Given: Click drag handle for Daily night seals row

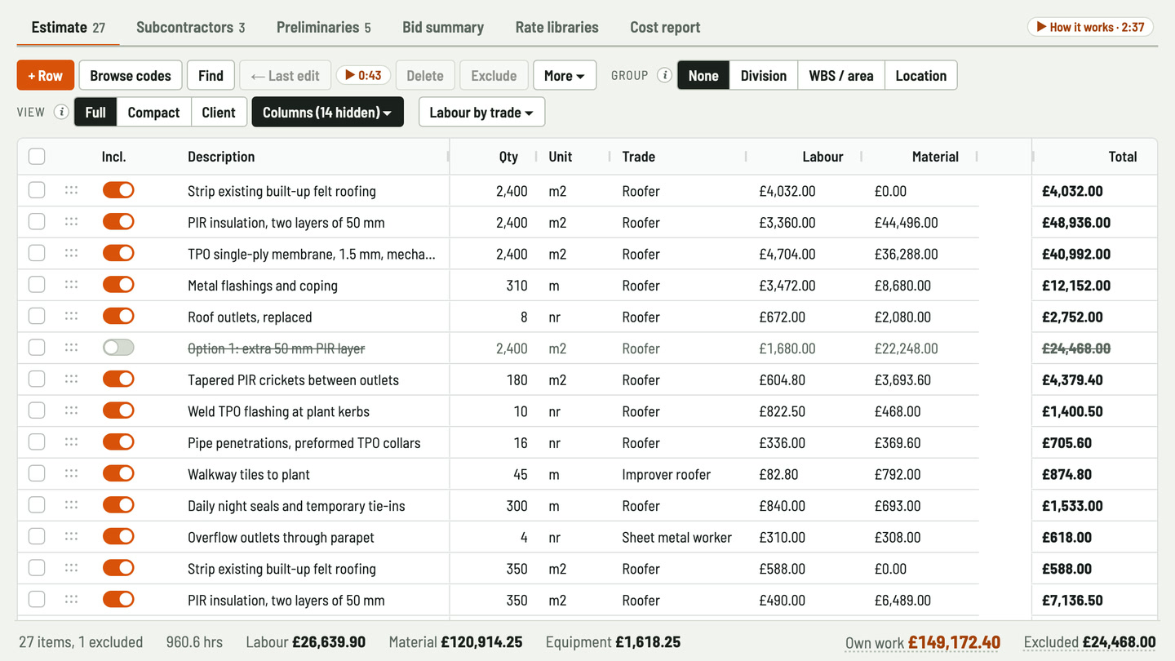Looking at the screenshot, I should click(72, 505).
